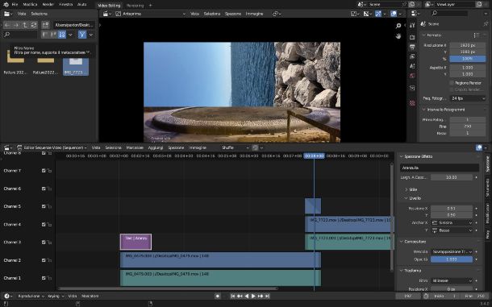Toggle Channel 5 mute checkbox
Image resolution: width=492 pixels, height=307 pixels.
click(x=44, y=206)
